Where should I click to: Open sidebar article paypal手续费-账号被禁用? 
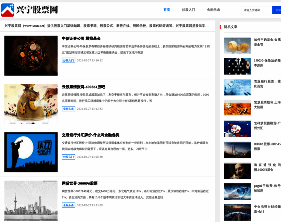[267, 188]
